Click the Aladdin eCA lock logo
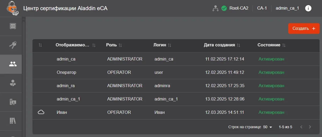 point(12,8)
